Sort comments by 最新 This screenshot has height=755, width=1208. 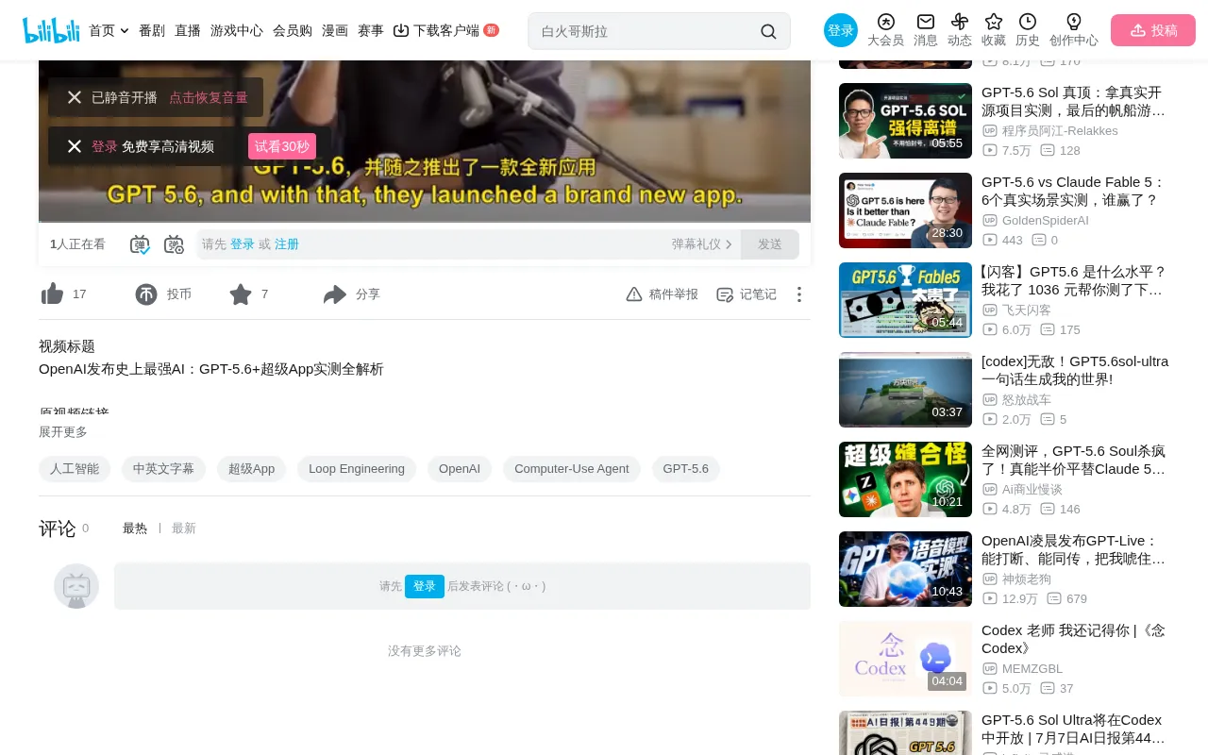click(x=184, y=528)
